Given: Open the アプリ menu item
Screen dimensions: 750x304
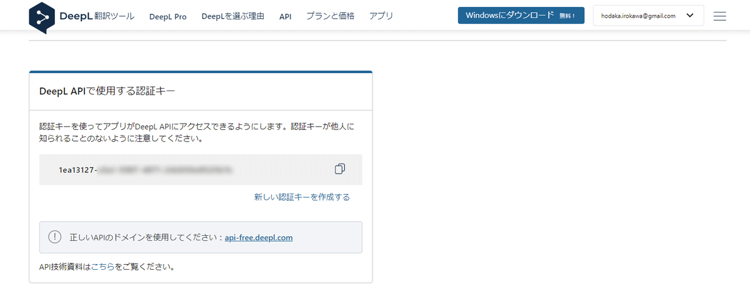Looking at the screenshot, I should [x=381, y=16].
